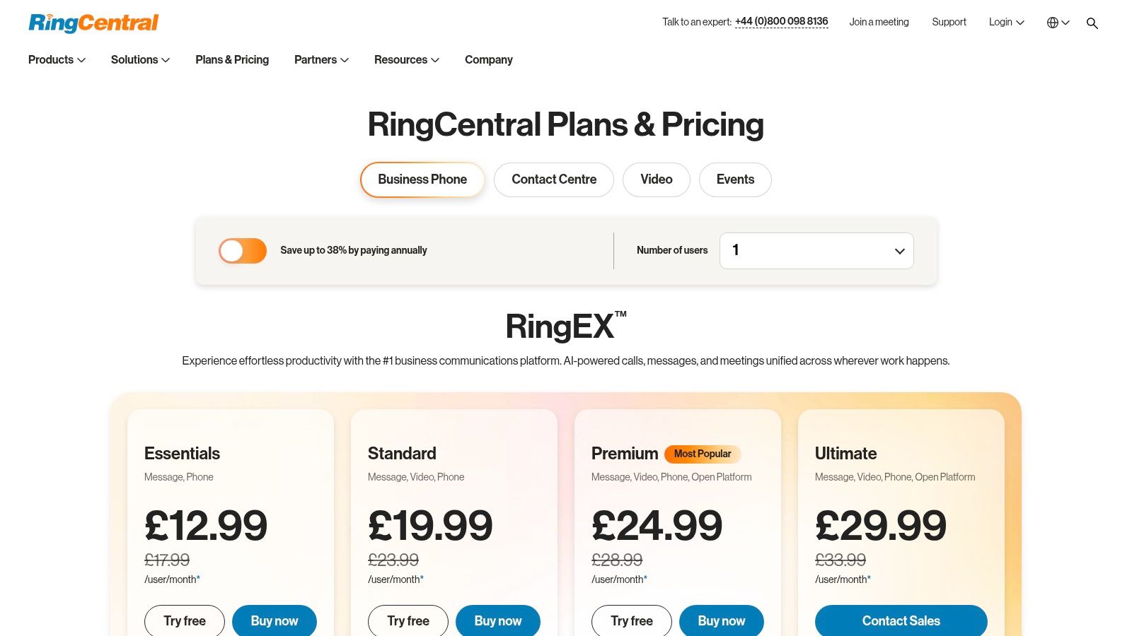
Task: Click Buy now for Essentials plan
Action: pyautogui.click(x=275, y=620)
